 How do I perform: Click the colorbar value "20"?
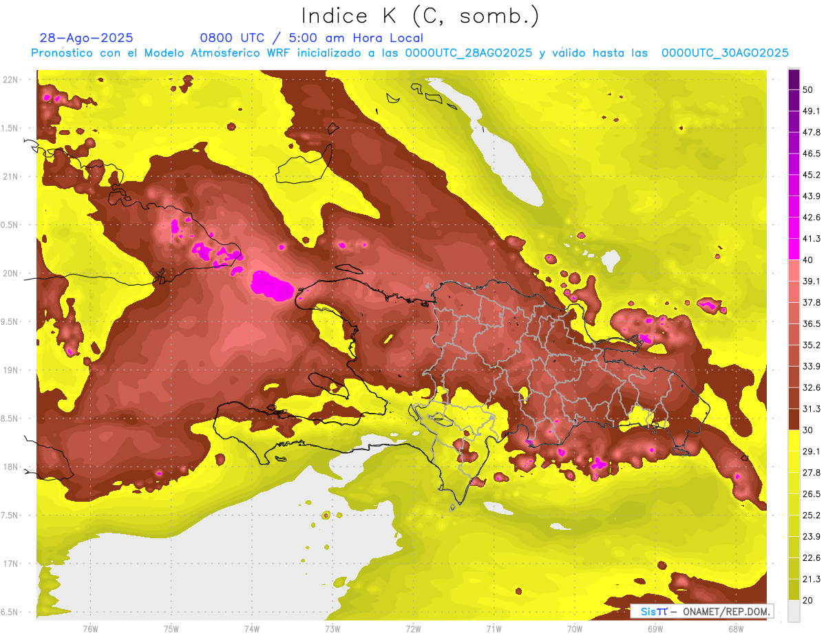pyautogui.click(x=809, y=600)
